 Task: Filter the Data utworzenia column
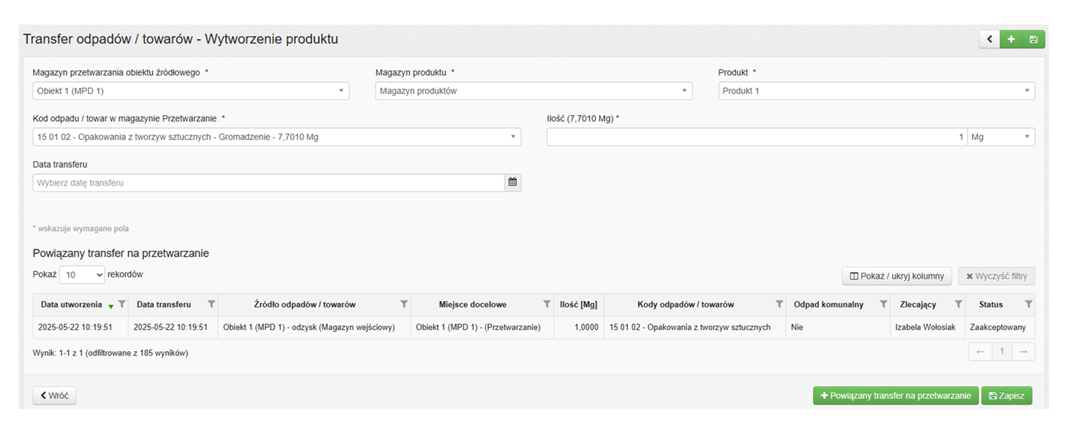(122, 304)
